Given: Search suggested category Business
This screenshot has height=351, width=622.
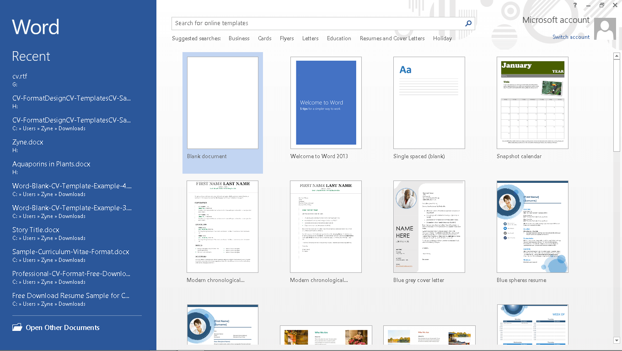Looking at the screenshot, I should pyautogui.click(x=239, y=38).
